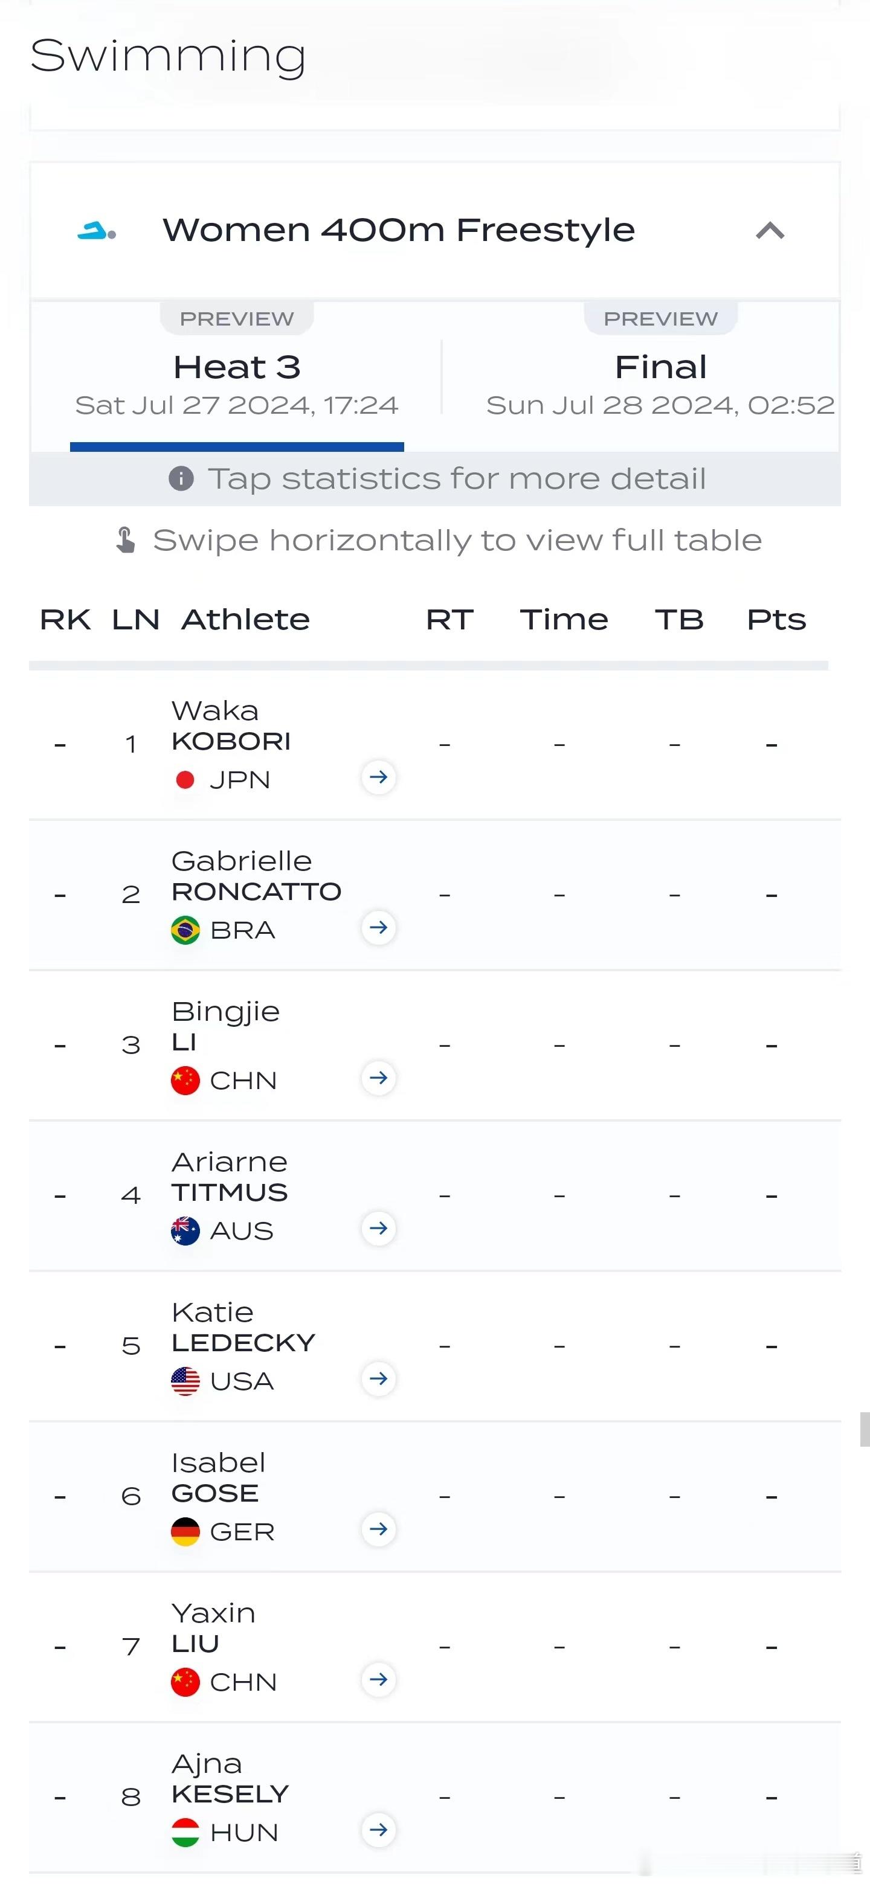This screenshot has width=870, height=1884.
Task: Click the Australia flag icon
Action: pos(185,1231)
